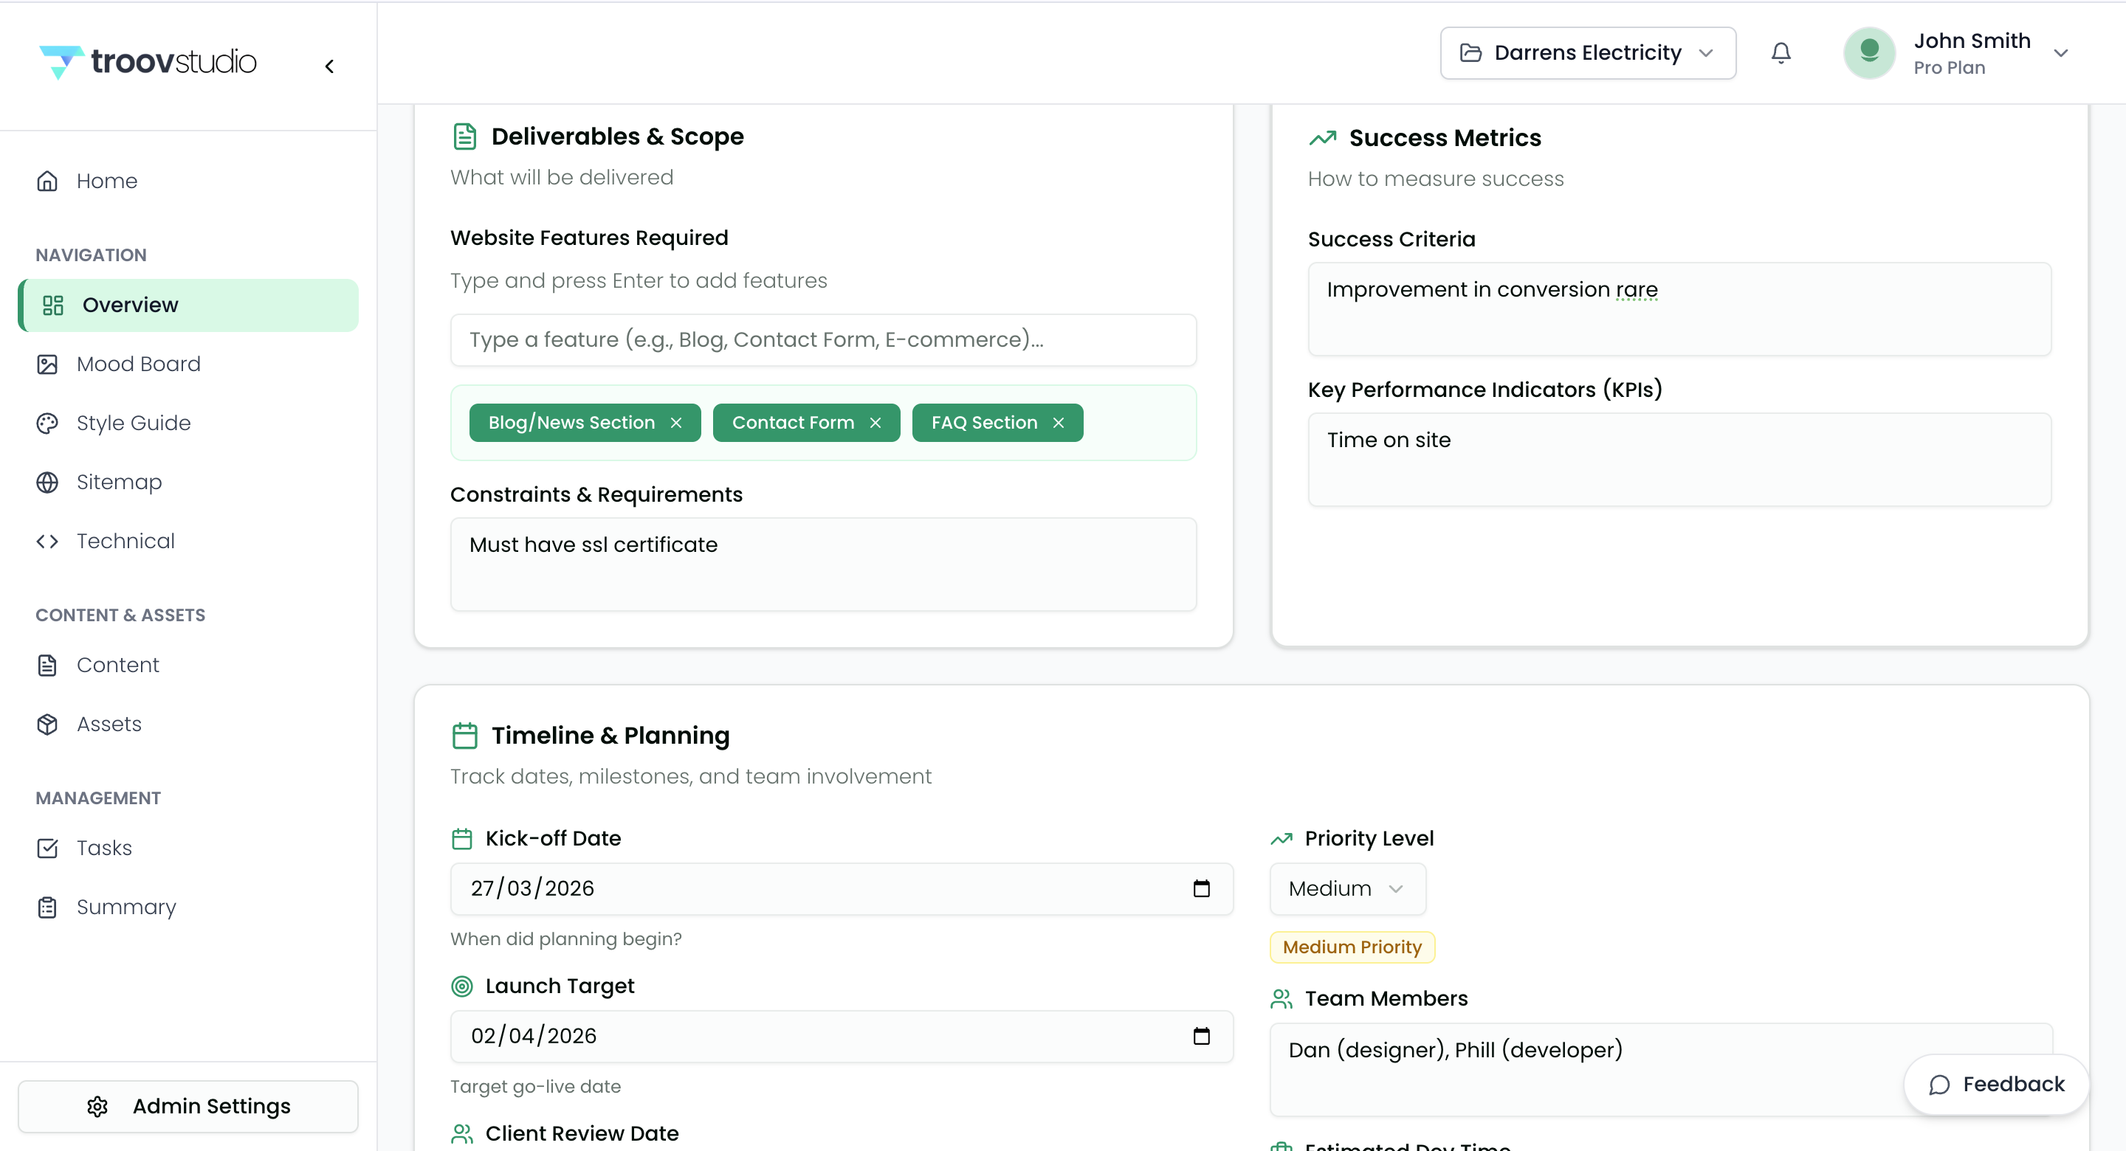Click the website feature input field
The height and width of the screenshot is (1151, 2126).
[x=823, y=340]
